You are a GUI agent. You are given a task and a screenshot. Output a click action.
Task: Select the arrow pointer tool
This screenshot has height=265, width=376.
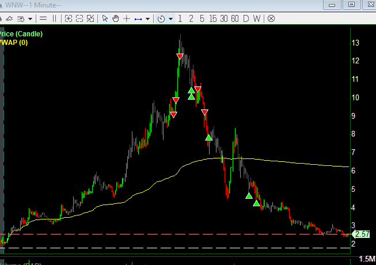pos(105,18)
